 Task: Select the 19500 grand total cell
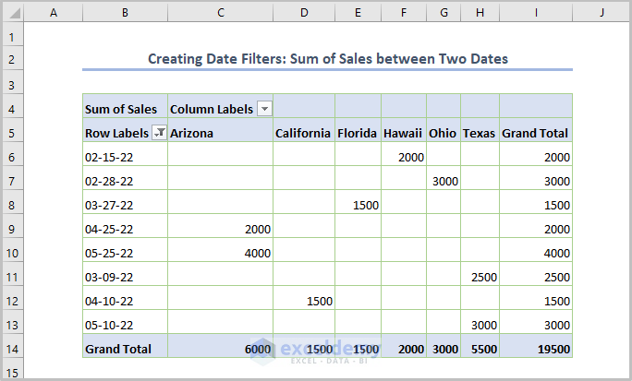point(535,349)
